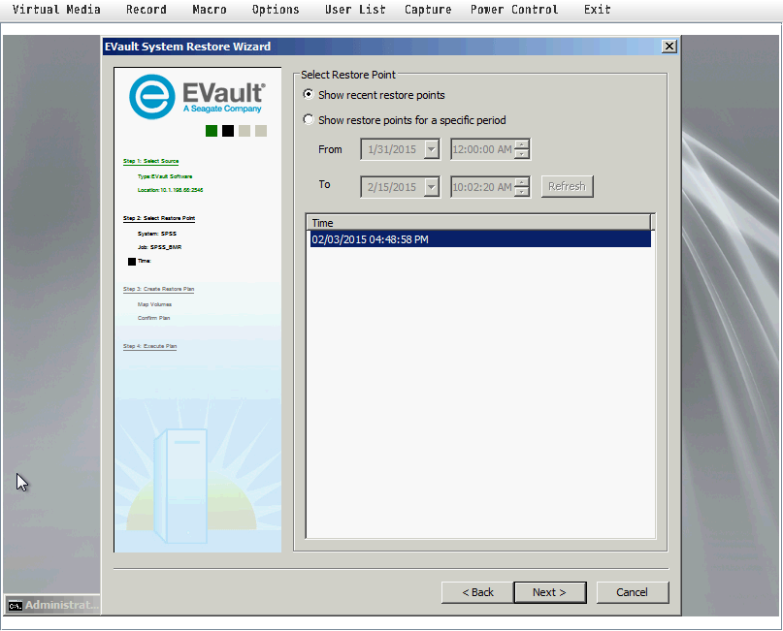
Task: Open the User List menu
Action: click(x=355, y=10)
